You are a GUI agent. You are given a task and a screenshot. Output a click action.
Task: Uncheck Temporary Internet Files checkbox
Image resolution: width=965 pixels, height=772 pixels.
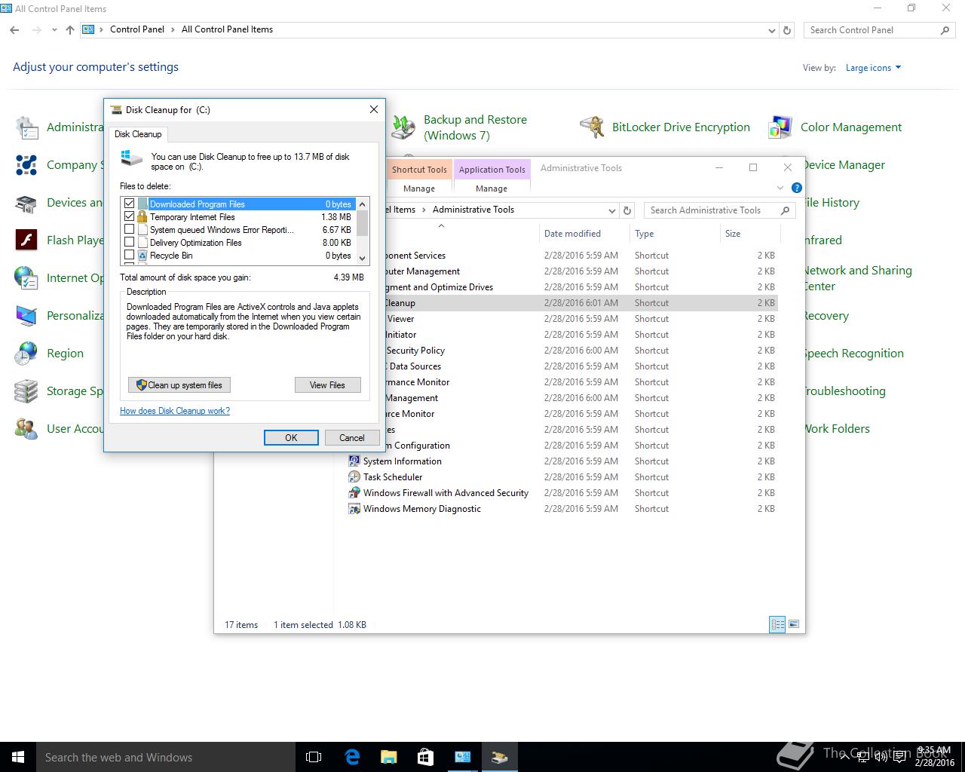click(x=130, y=216)
